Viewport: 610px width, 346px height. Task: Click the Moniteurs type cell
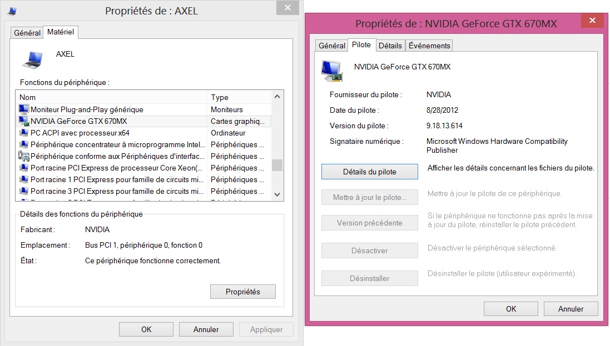click(226, 109)
